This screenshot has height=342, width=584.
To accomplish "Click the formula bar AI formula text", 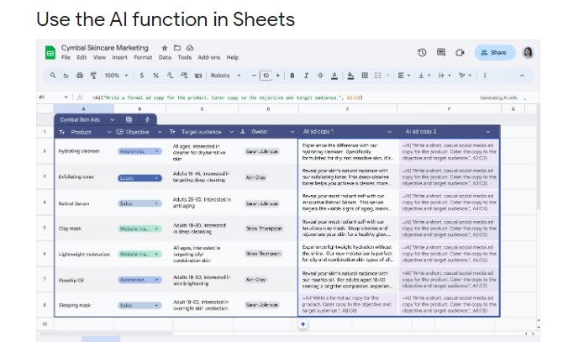I will click(x=227, y=97).
